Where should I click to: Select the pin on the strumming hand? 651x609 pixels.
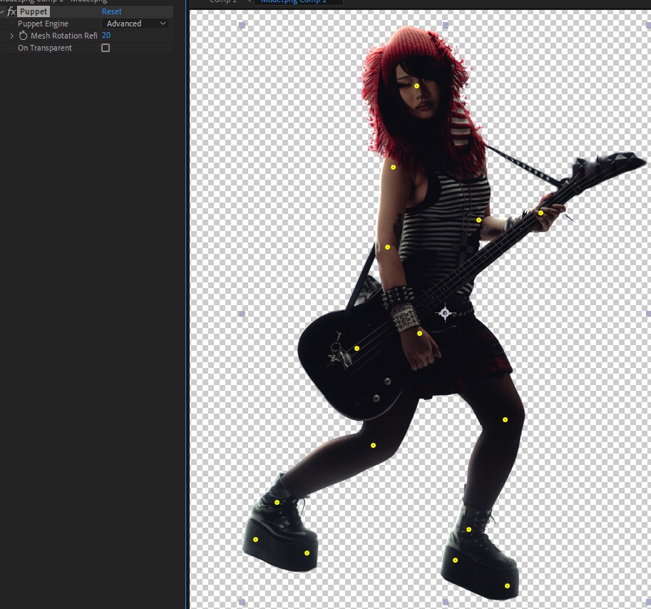tap(419, 333)
